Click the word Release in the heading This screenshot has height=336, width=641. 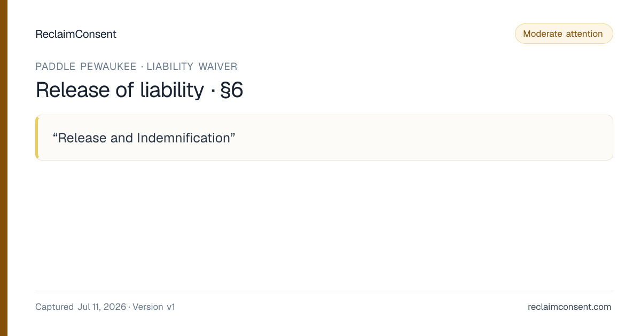(73, 90)
